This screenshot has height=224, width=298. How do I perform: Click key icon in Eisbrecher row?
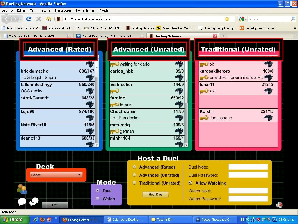tap(115, 91)
